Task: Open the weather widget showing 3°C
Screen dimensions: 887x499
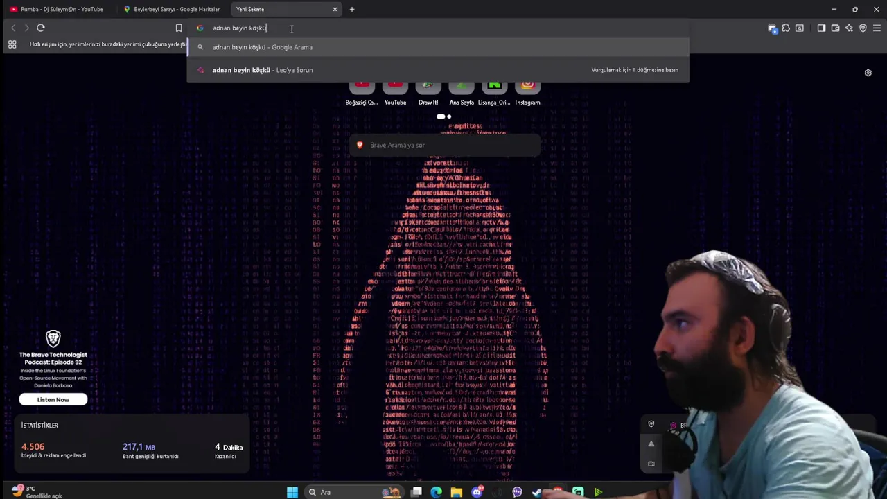Action: click(36, 491)
